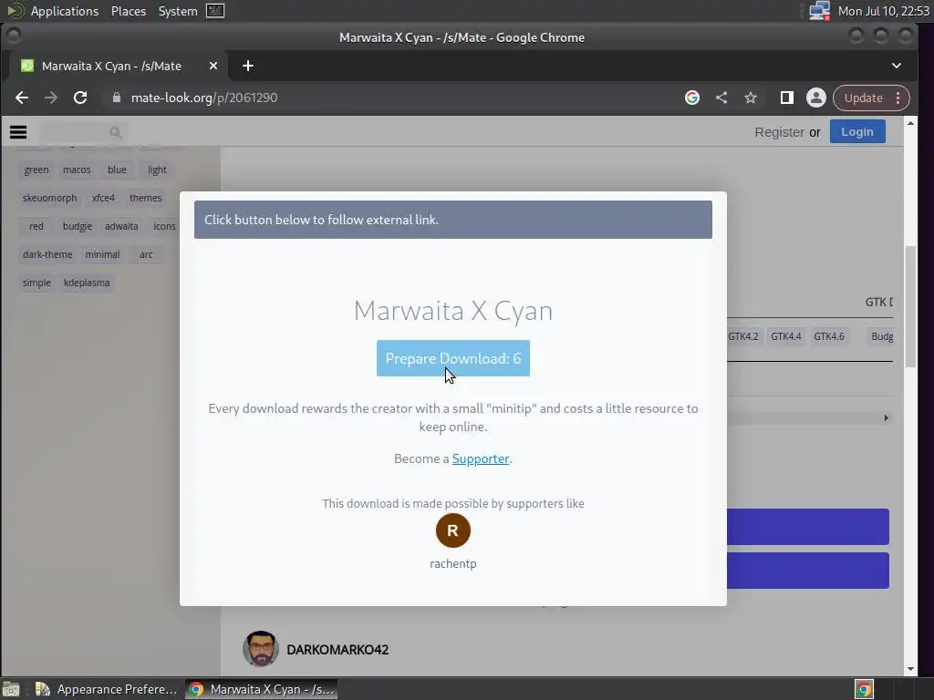Bookmark this page with the star
Viewport: 934px width, 700px height.
point(751,98)
